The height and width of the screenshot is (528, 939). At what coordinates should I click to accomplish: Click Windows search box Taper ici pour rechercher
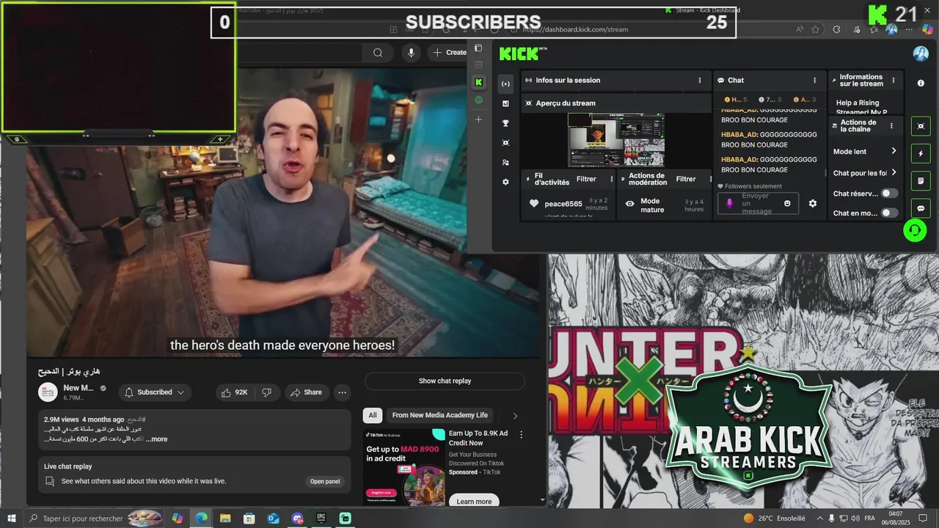pyautogui.click(x=94, y=518)
